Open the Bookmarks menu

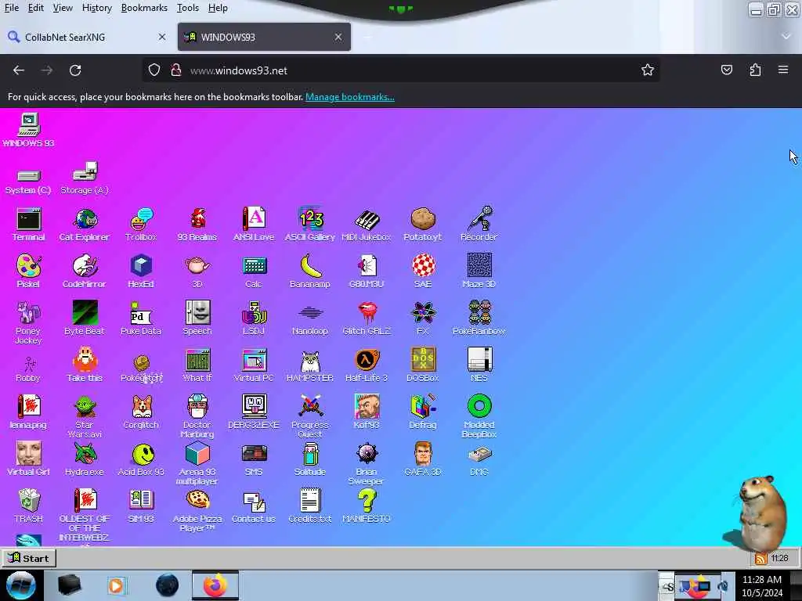click(x=144, y=8)
